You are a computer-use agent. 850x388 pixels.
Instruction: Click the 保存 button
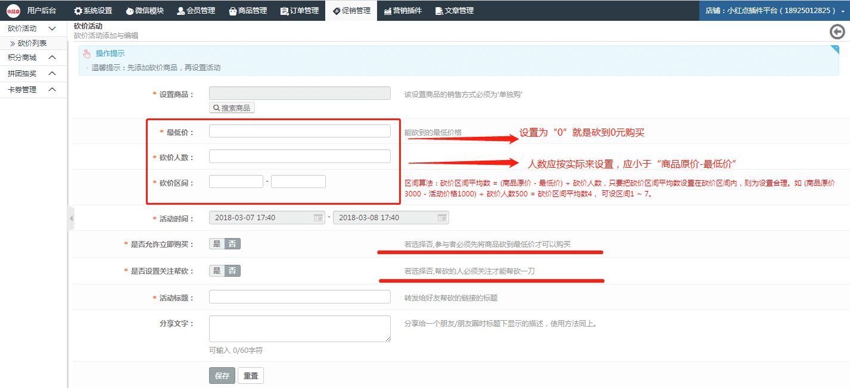point(222,376)
